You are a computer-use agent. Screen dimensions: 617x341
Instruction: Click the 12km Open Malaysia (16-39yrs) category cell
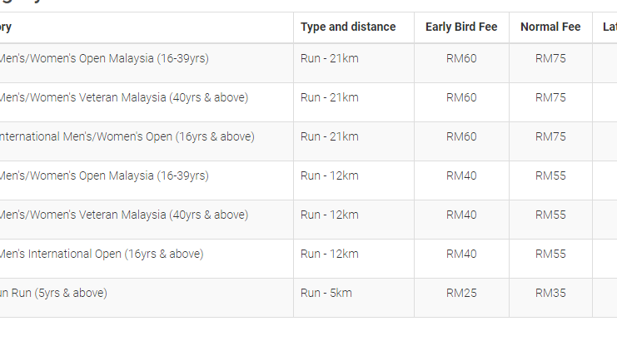point(103,175)
